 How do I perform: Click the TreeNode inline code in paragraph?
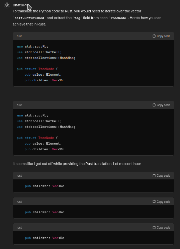click(x=118, y=18)
